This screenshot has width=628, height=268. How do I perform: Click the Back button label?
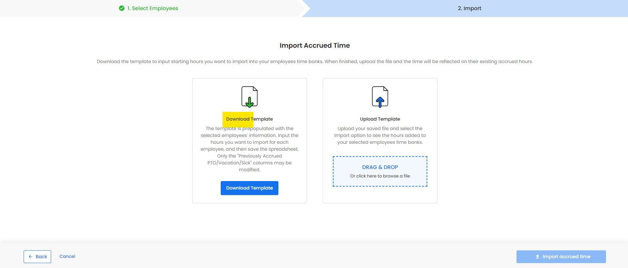click(41, 257)
